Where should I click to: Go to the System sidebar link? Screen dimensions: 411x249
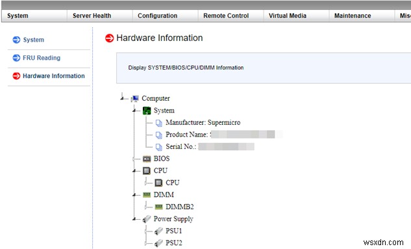click(34, 40)
